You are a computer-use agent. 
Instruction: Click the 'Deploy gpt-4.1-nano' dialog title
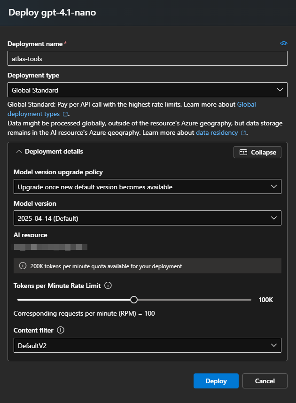click(52, 12)
